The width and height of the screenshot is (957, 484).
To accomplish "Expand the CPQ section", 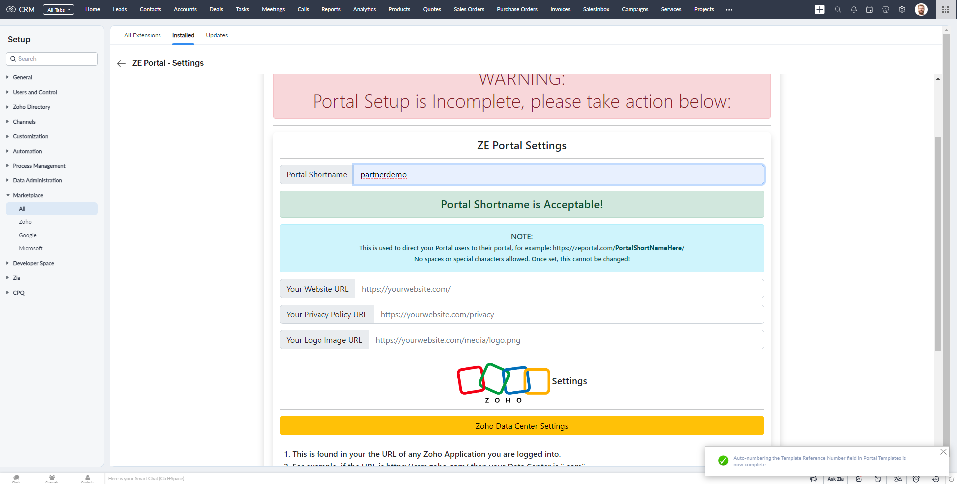I will point(18,293).
